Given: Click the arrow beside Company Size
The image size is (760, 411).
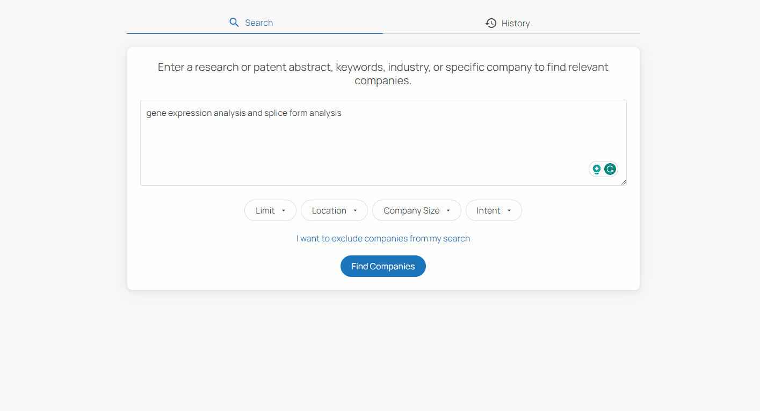Looking at the screenshot, I should 448,211.
